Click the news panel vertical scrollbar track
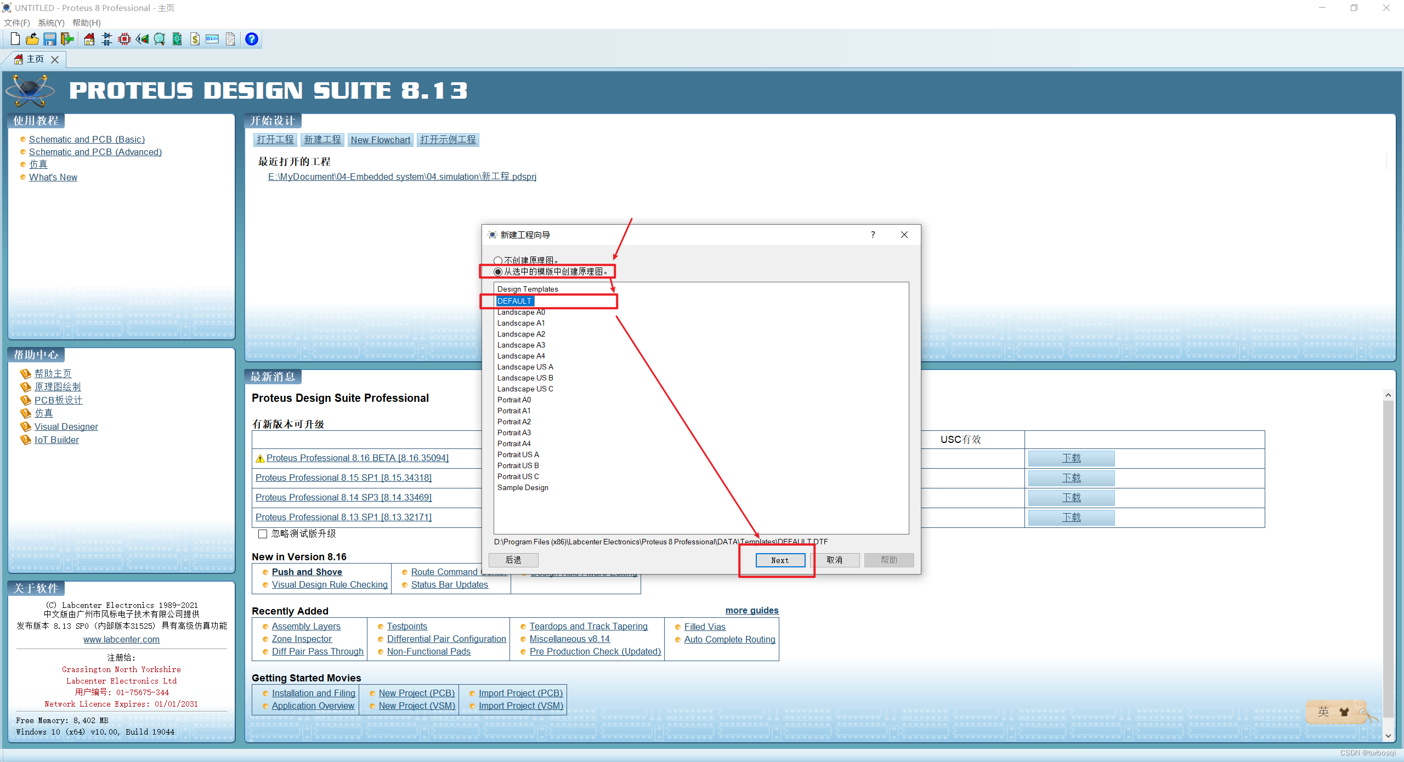The height and width of the screenshot is (762, 1404). [1388, 565]
